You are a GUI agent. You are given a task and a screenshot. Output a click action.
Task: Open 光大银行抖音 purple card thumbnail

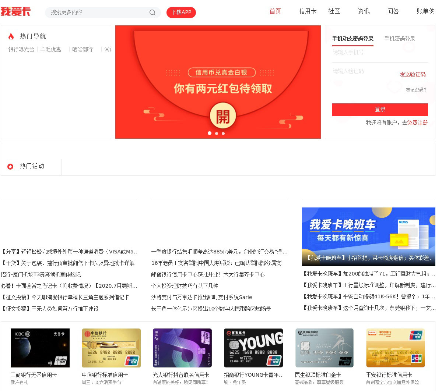coord(182,348)
